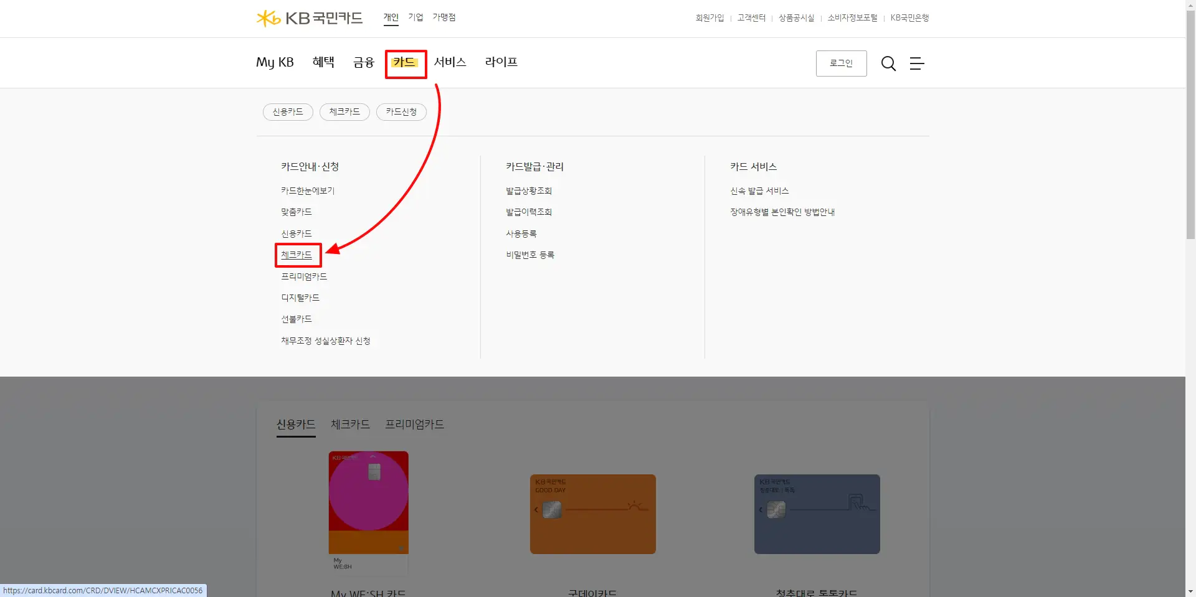Open the KB국민은행 link
The height and width of the screenshot is (597, 1196).
909,18
